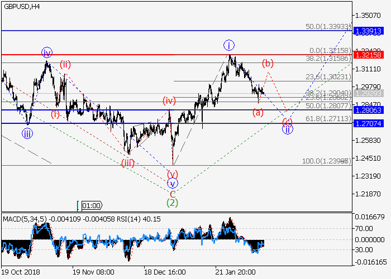The image size is (391, 279).
Task: Click the blue circled iv wave label
Action: [47, 53]
